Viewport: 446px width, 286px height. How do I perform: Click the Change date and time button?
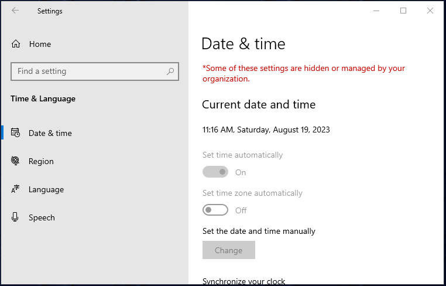(x=229, y=250)
